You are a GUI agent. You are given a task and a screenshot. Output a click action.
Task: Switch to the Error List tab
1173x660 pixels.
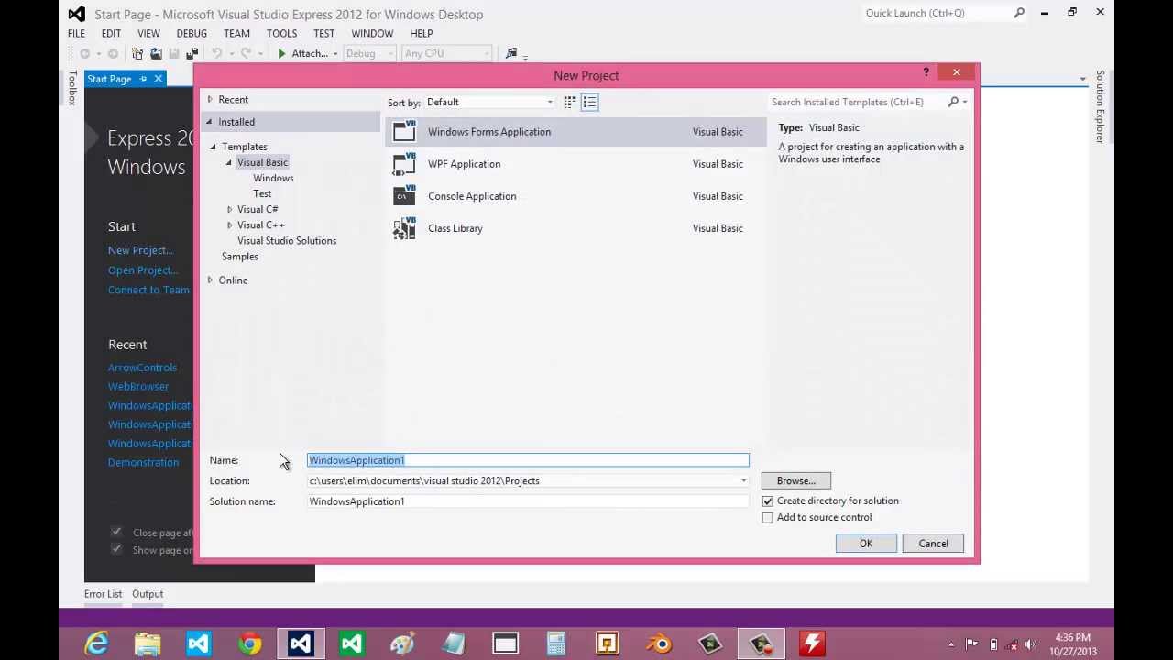(x=103, y=594)
